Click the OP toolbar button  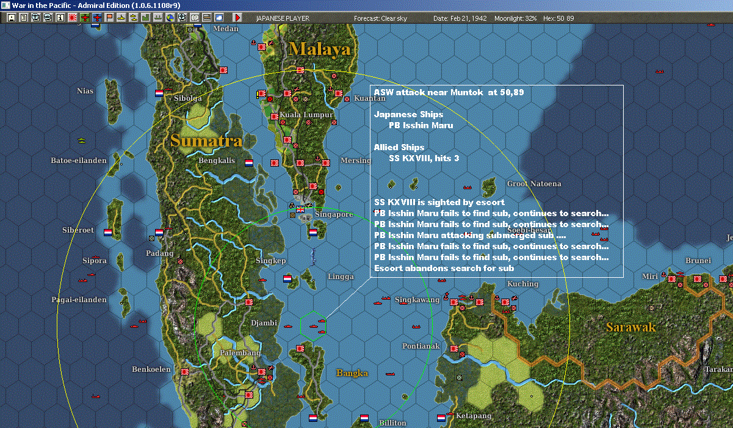coord(195,18)
